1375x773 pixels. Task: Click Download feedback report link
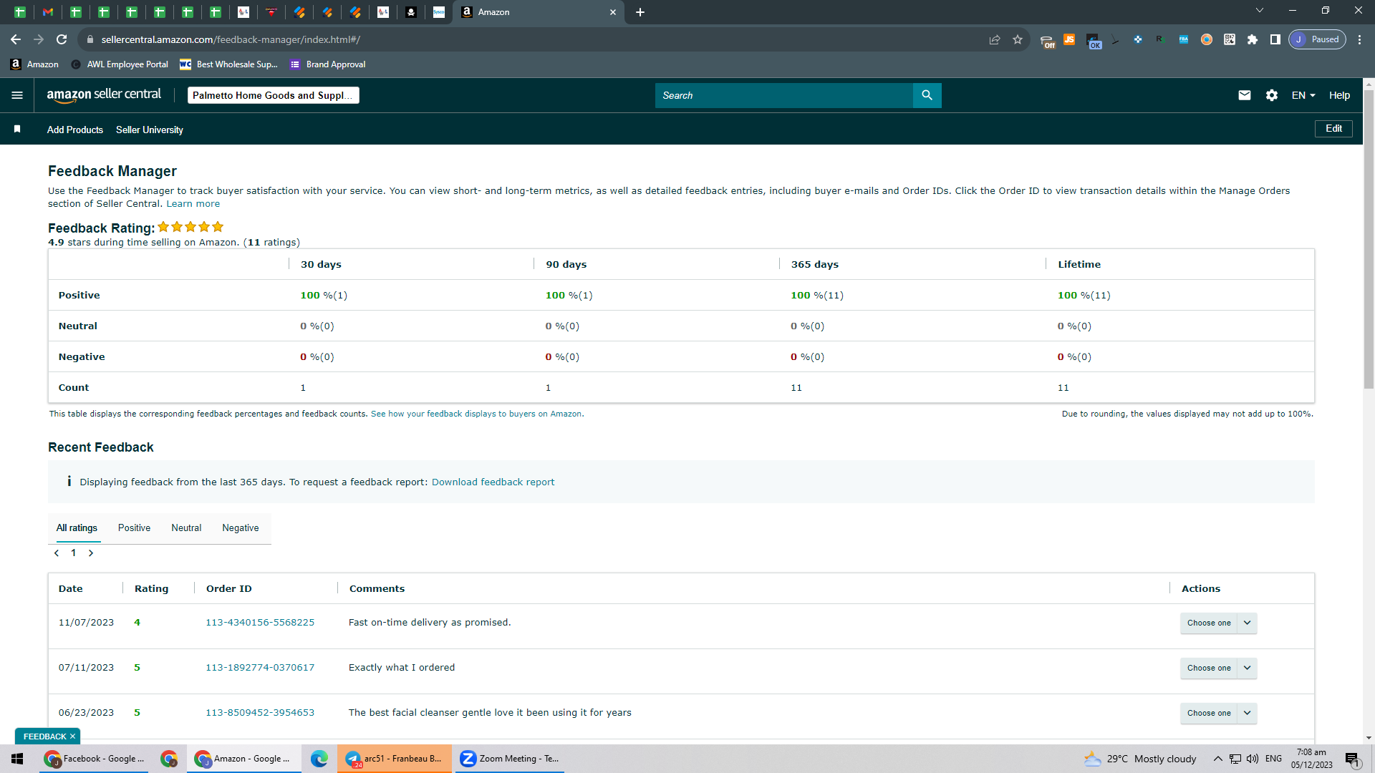(493, 482)
